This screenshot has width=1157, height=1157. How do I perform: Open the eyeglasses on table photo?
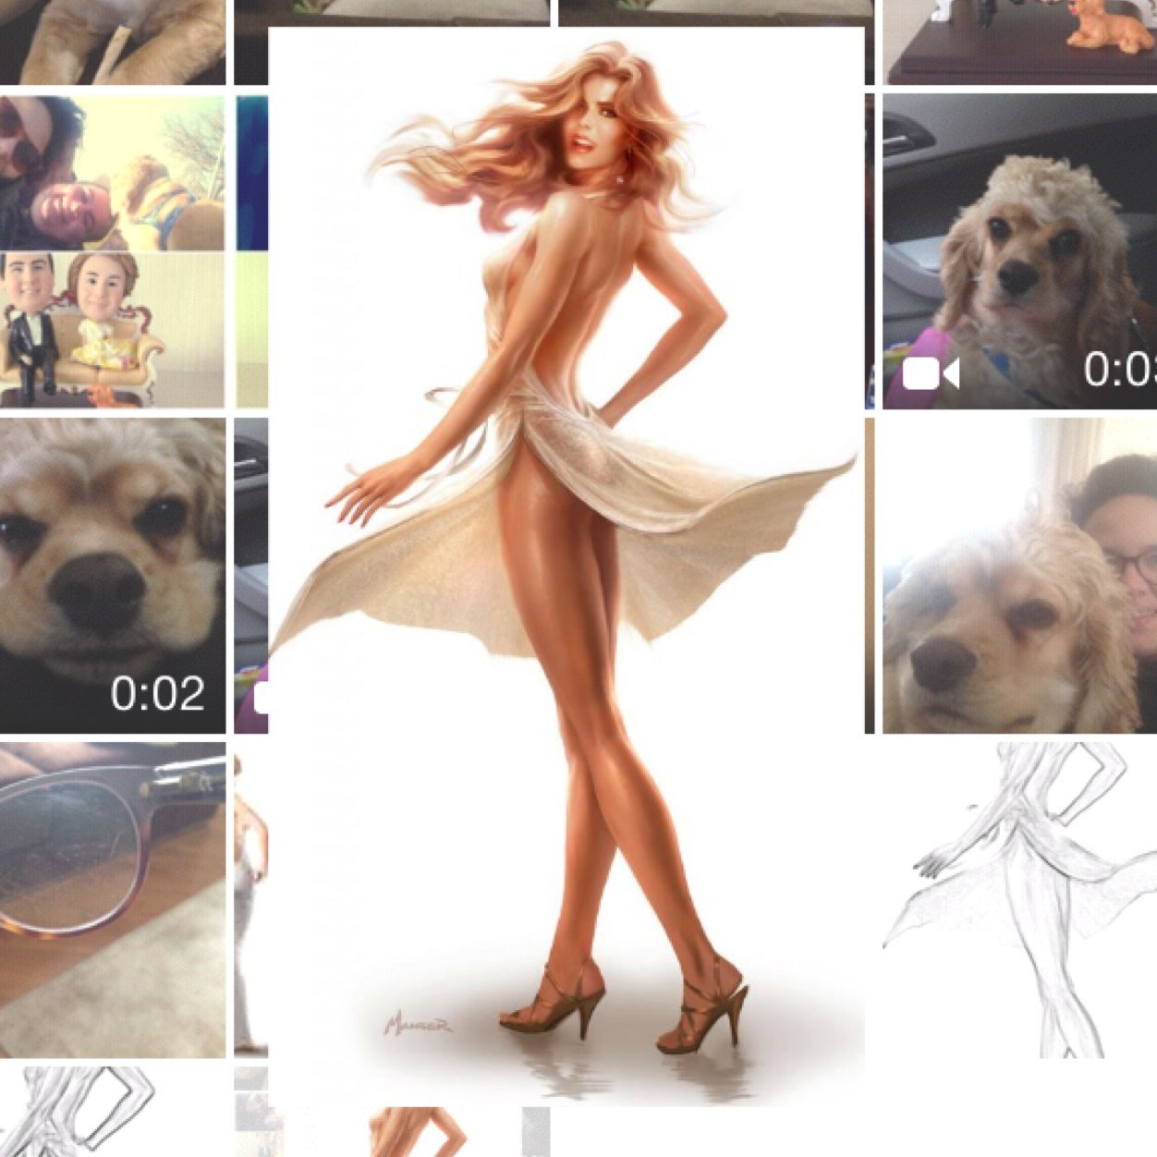click(113, 900)
